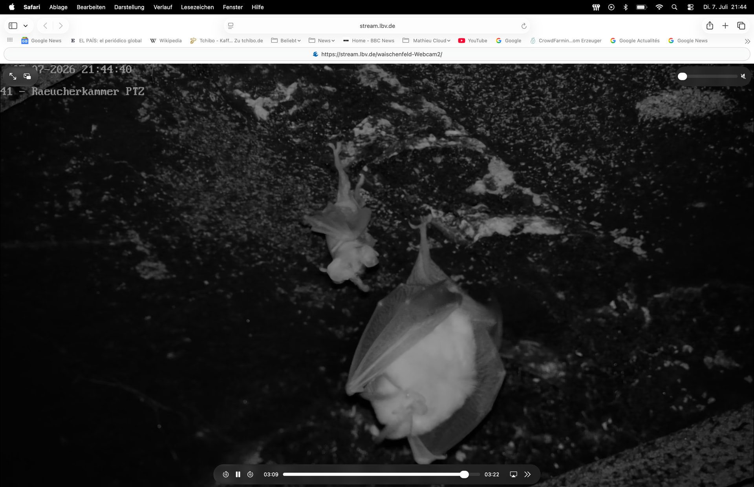Skip back 15 seconds

tap(226, 474)
